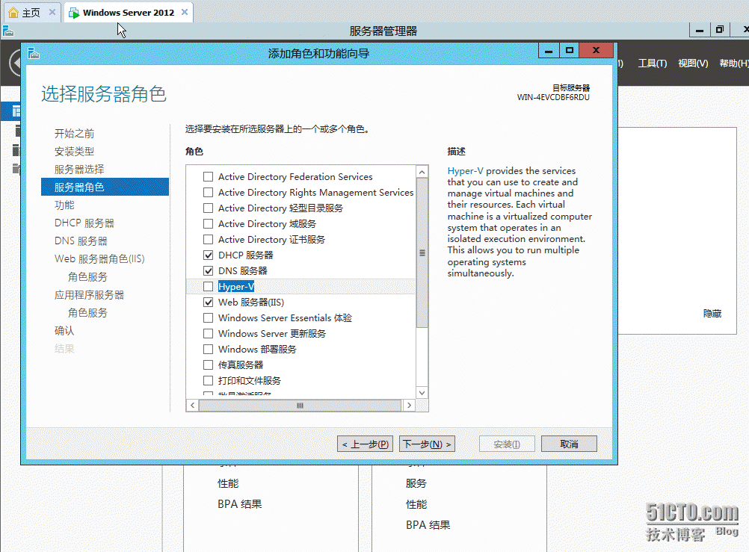Click the 取消 button

click(x=569, y=444)
